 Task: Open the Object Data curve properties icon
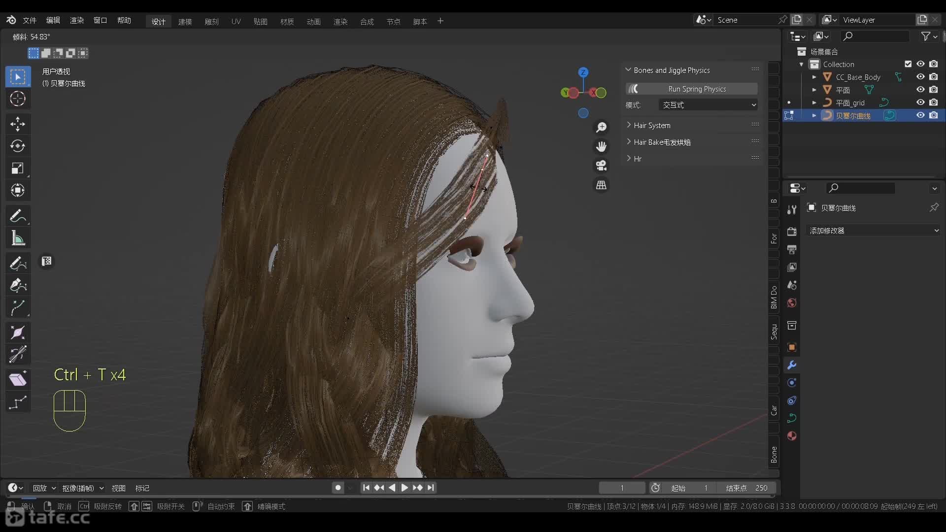792,418
